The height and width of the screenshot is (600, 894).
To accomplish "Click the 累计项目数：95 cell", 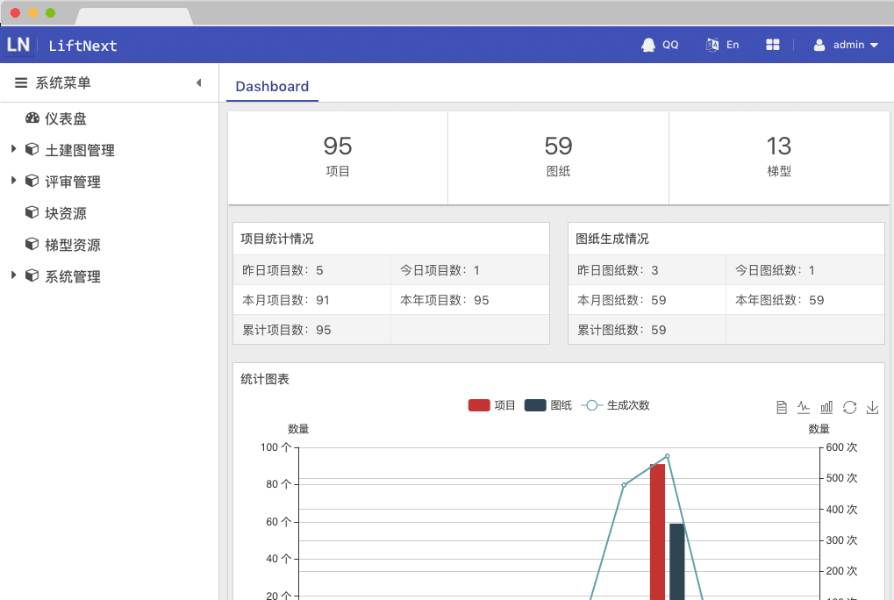I will pyautogui.click(x=311, y=330).
